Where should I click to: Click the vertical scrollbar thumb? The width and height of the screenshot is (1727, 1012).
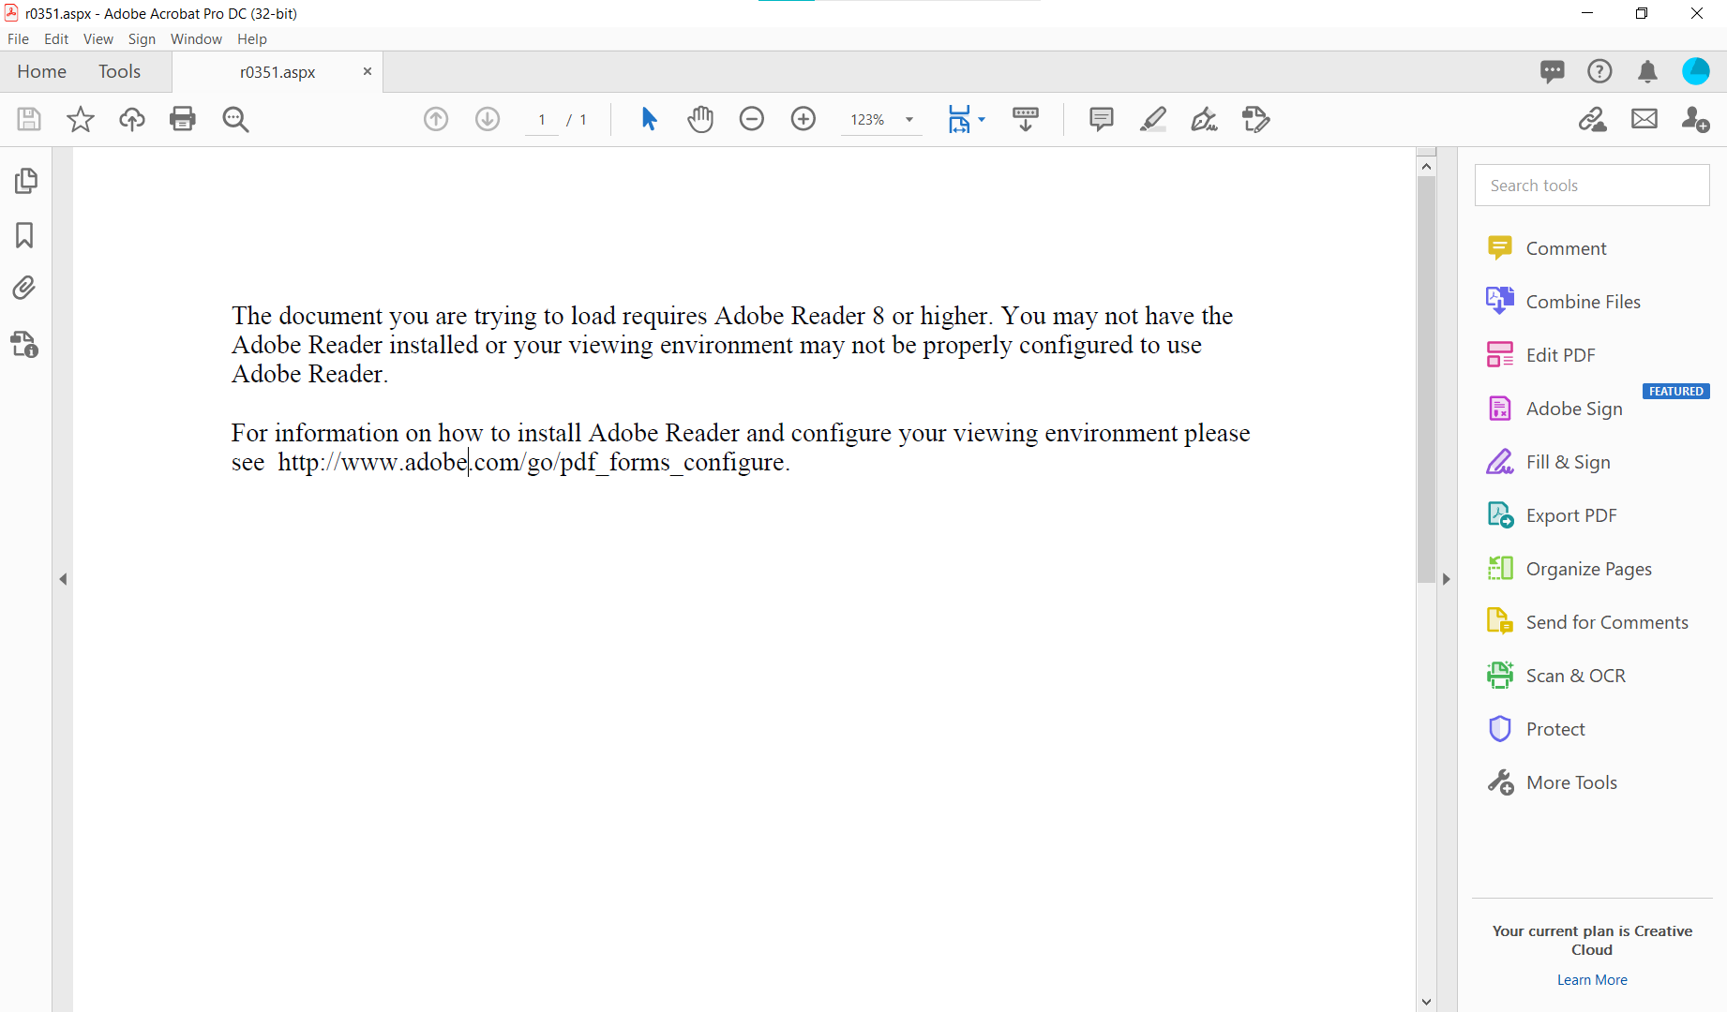1426,379
